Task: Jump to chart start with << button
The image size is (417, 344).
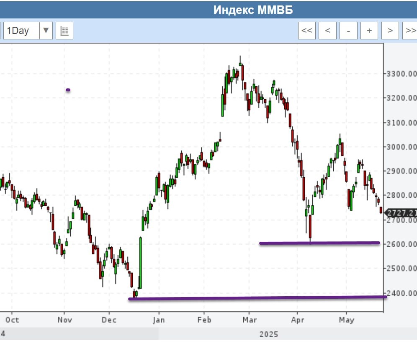Action: click(306, 31)
